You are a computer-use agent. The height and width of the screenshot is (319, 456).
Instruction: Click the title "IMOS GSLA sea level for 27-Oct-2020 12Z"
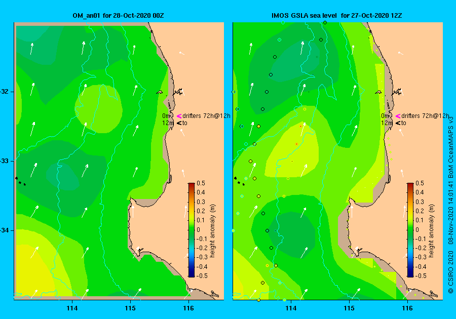coord(337,16)
